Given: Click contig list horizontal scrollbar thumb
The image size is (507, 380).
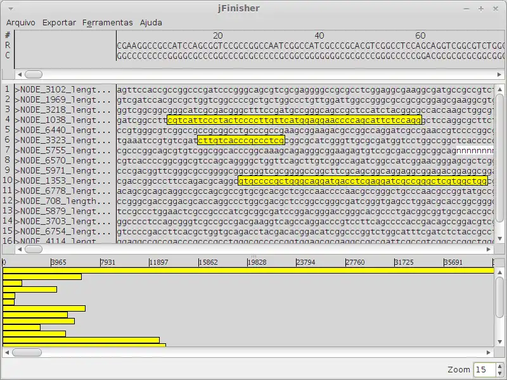Looking at the screenshot, I should point(34,249).
